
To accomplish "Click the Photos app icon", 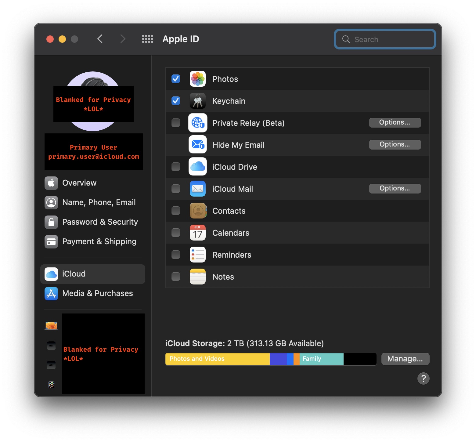I will (198, 79).
